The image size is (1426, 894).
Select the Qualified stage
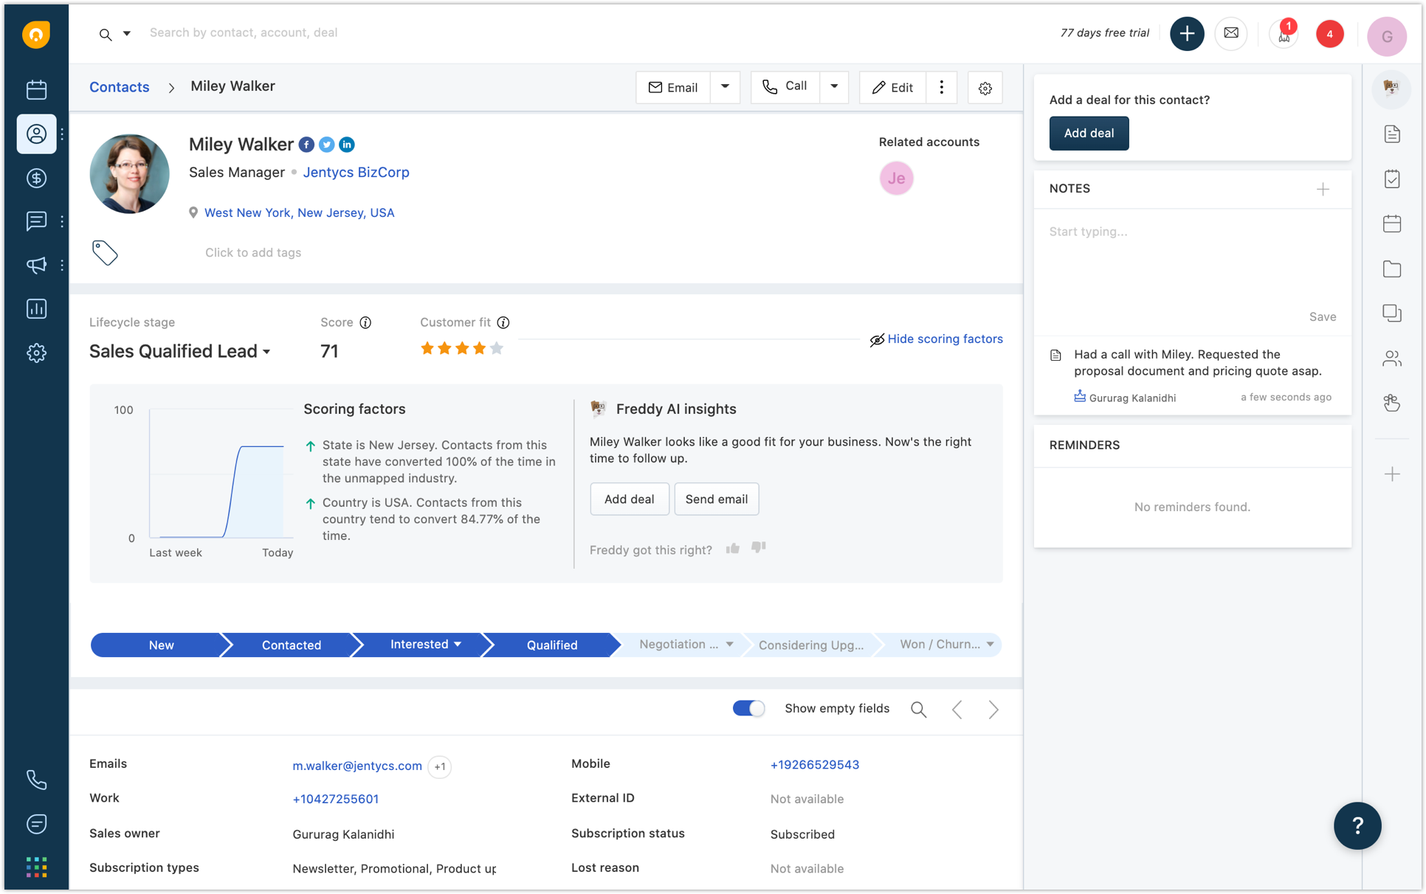tap(551, 645)
